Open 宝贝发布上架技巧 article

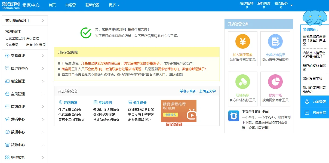[141, 115]
